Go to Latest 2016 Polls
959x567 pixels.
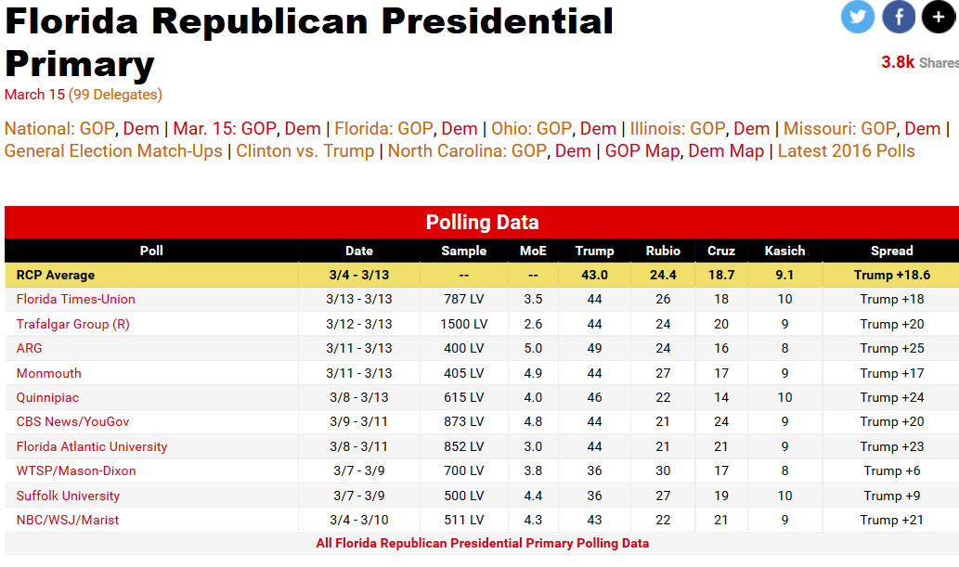point(846,151)
